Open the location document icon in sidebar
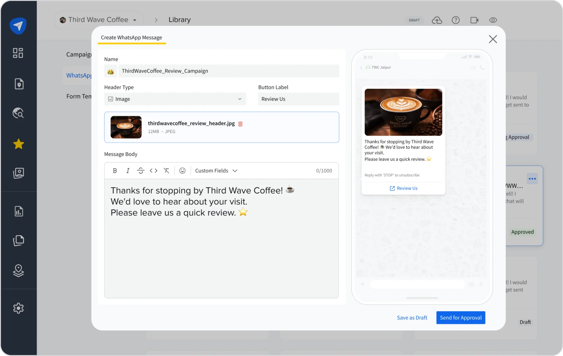Viewport: 563px width, 356px height. [19, 84]
